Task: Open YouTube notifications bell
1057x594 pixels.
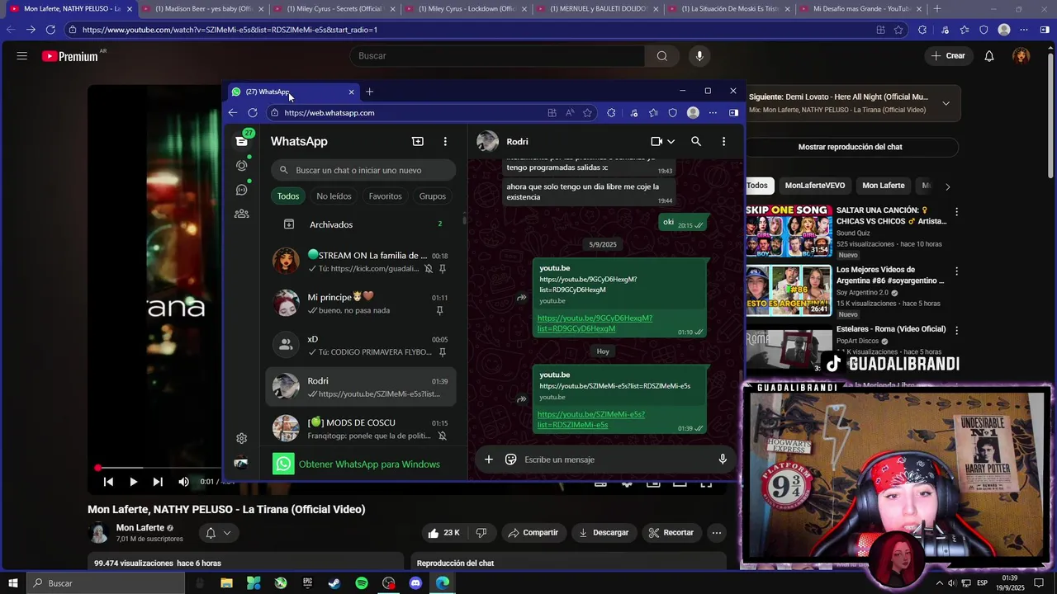Action: pyautogui.click(x=989, y=56)
